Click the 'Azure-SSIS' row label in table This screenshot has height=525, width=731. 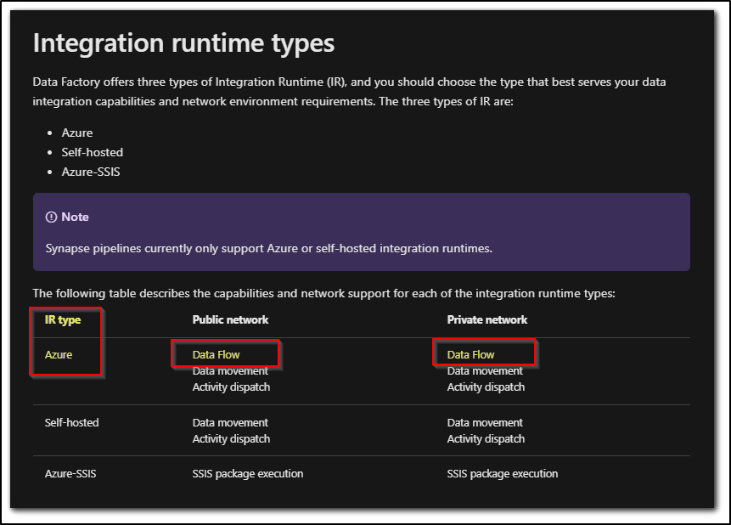(70, 474)
